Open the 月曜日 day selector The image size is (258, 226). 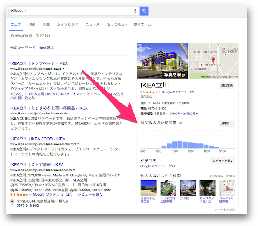click(227, 123)
